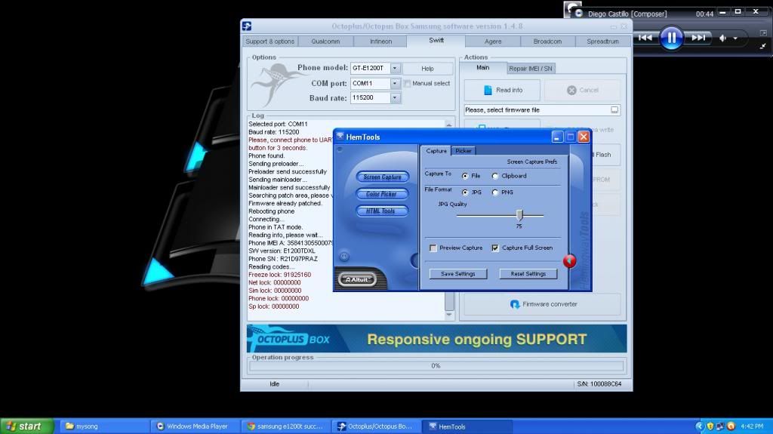773x434 pixels.
Task: Open the Spreadtrum tab
Action: click(x=602, y=42)
